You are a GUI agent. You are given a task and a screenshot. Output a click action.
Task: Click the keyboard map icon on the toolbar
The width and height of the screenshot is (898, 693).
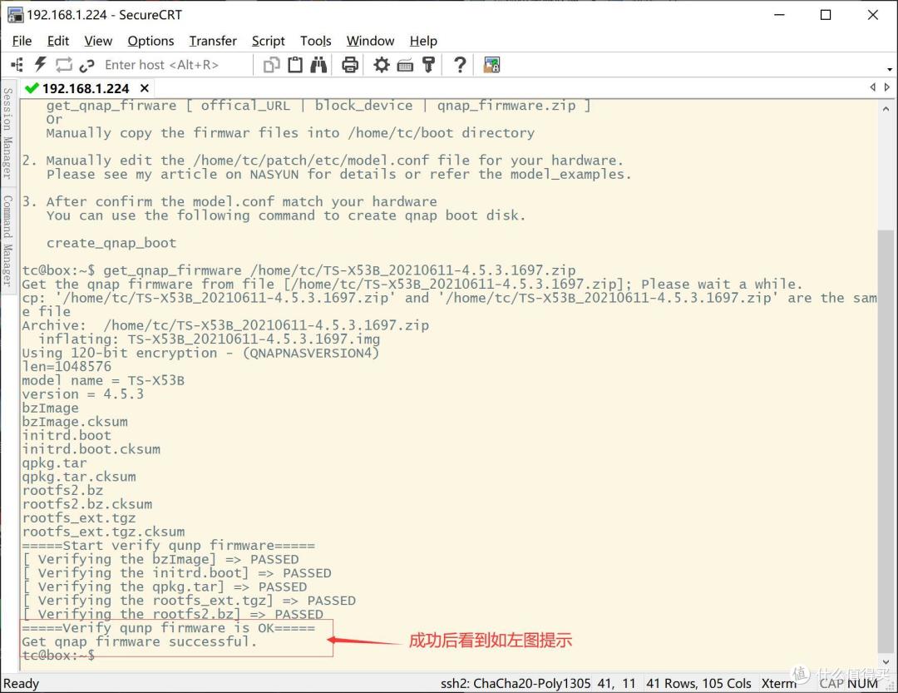point(405,65)
